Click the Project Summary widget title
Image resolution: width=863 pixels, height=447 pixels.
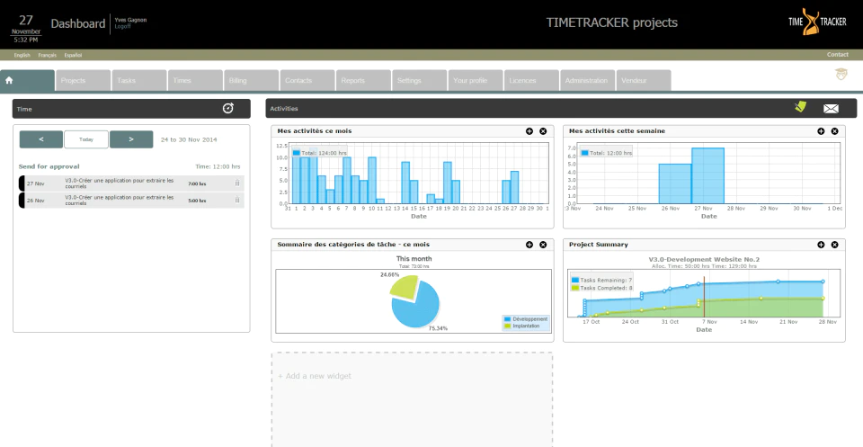coord(599,245)
